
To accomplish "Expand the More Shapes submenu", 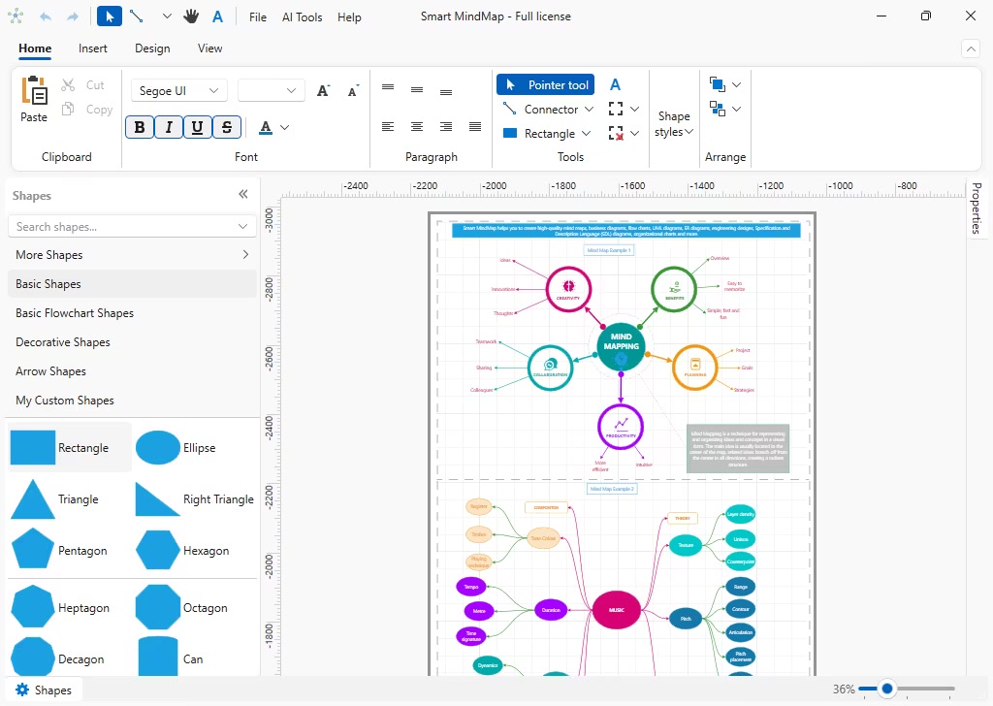I will click(x=245, y=254).
